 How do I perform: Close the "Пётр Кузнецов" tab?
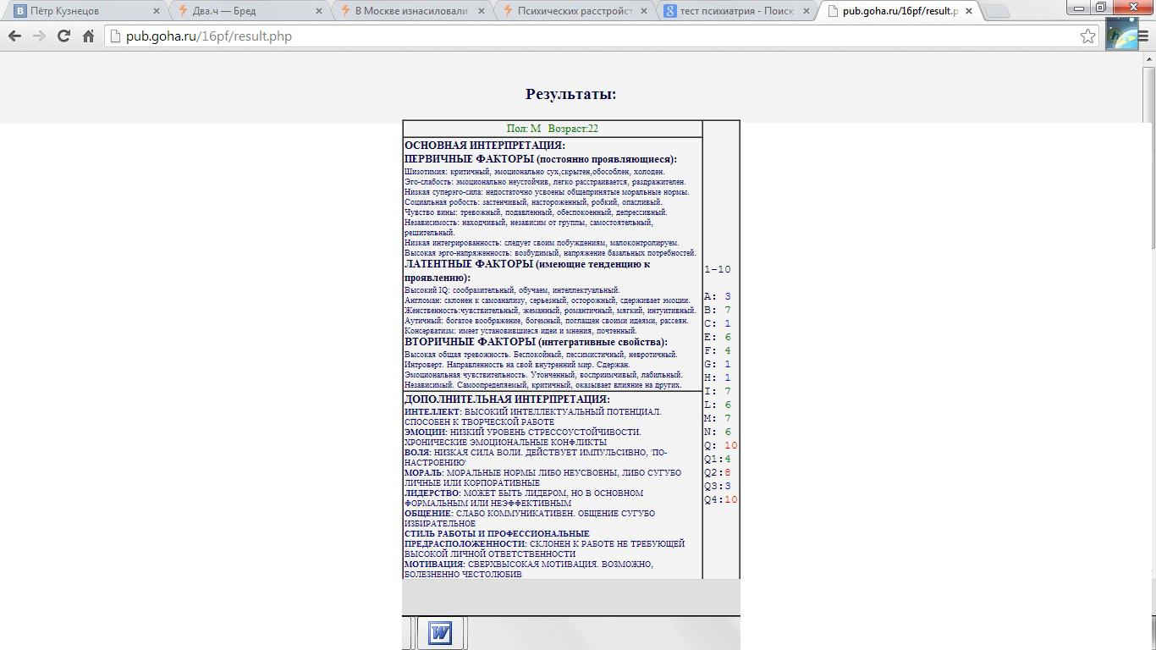point(157,11)
